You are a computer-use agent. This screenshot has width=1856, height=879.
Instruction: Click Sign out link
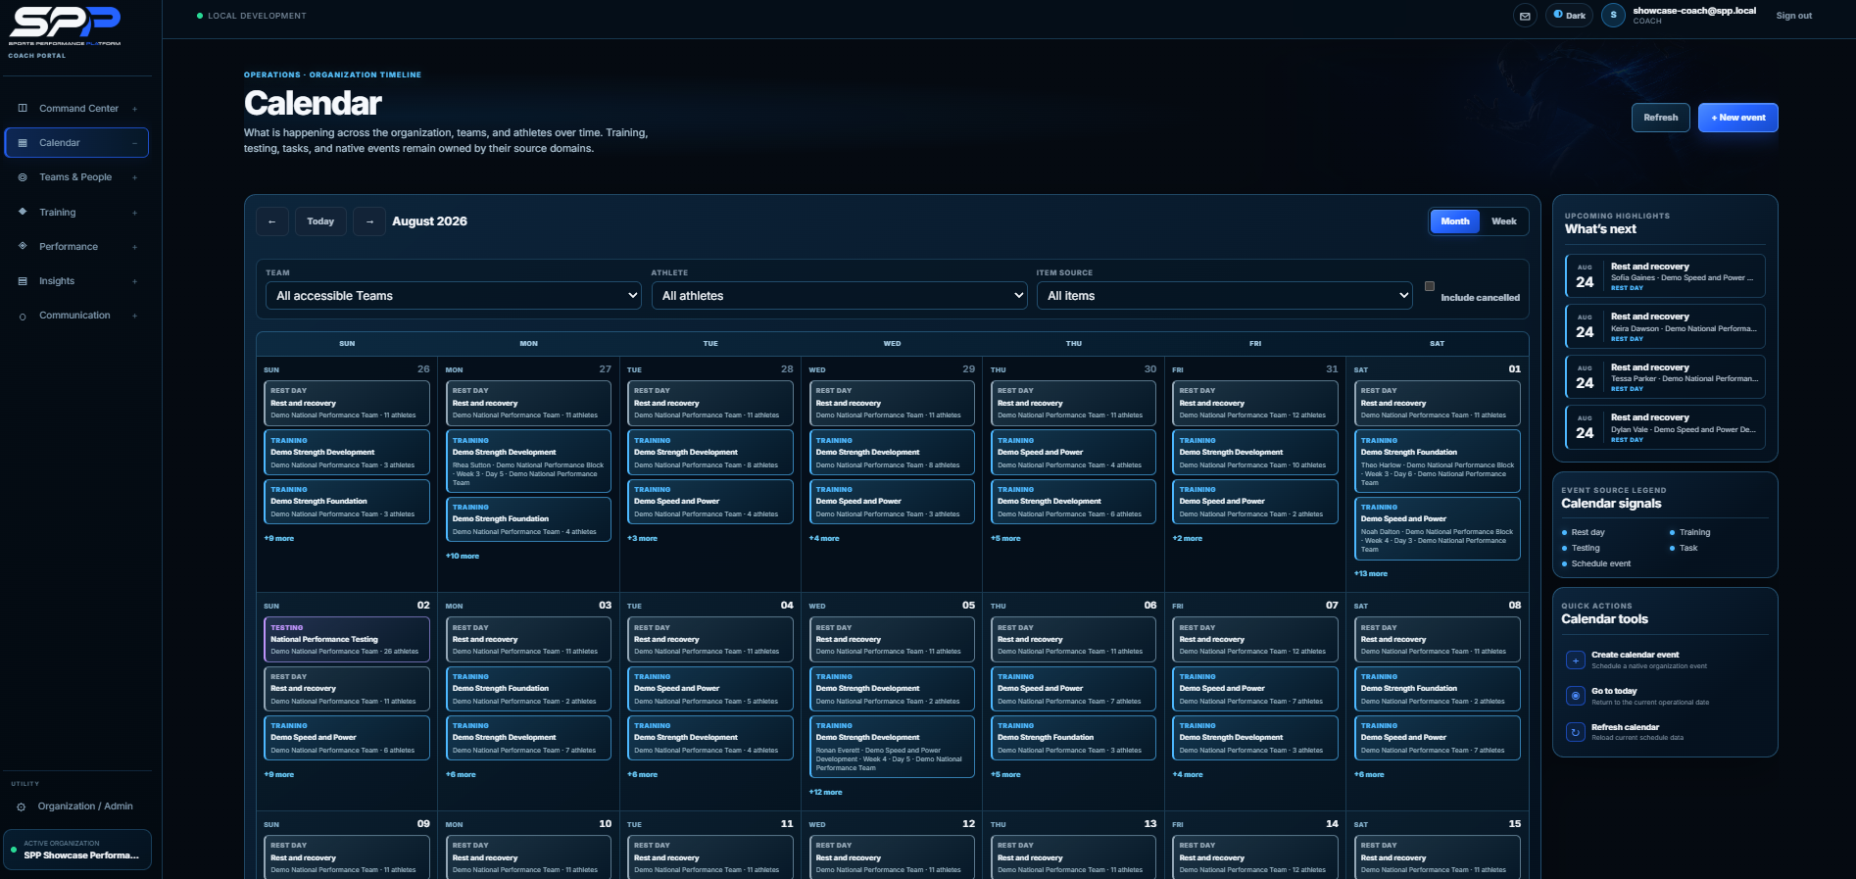[1794, 16]
